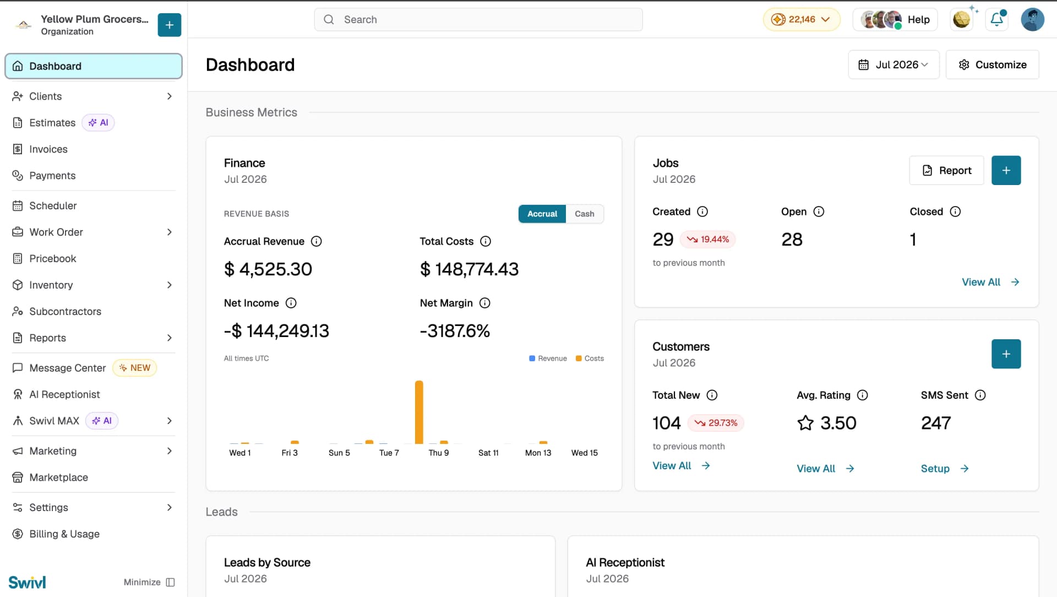Viewport: 1057px width, 597px height.
Task: Expand the Work Order submenu chevron
Action: (x=170, y=232)
